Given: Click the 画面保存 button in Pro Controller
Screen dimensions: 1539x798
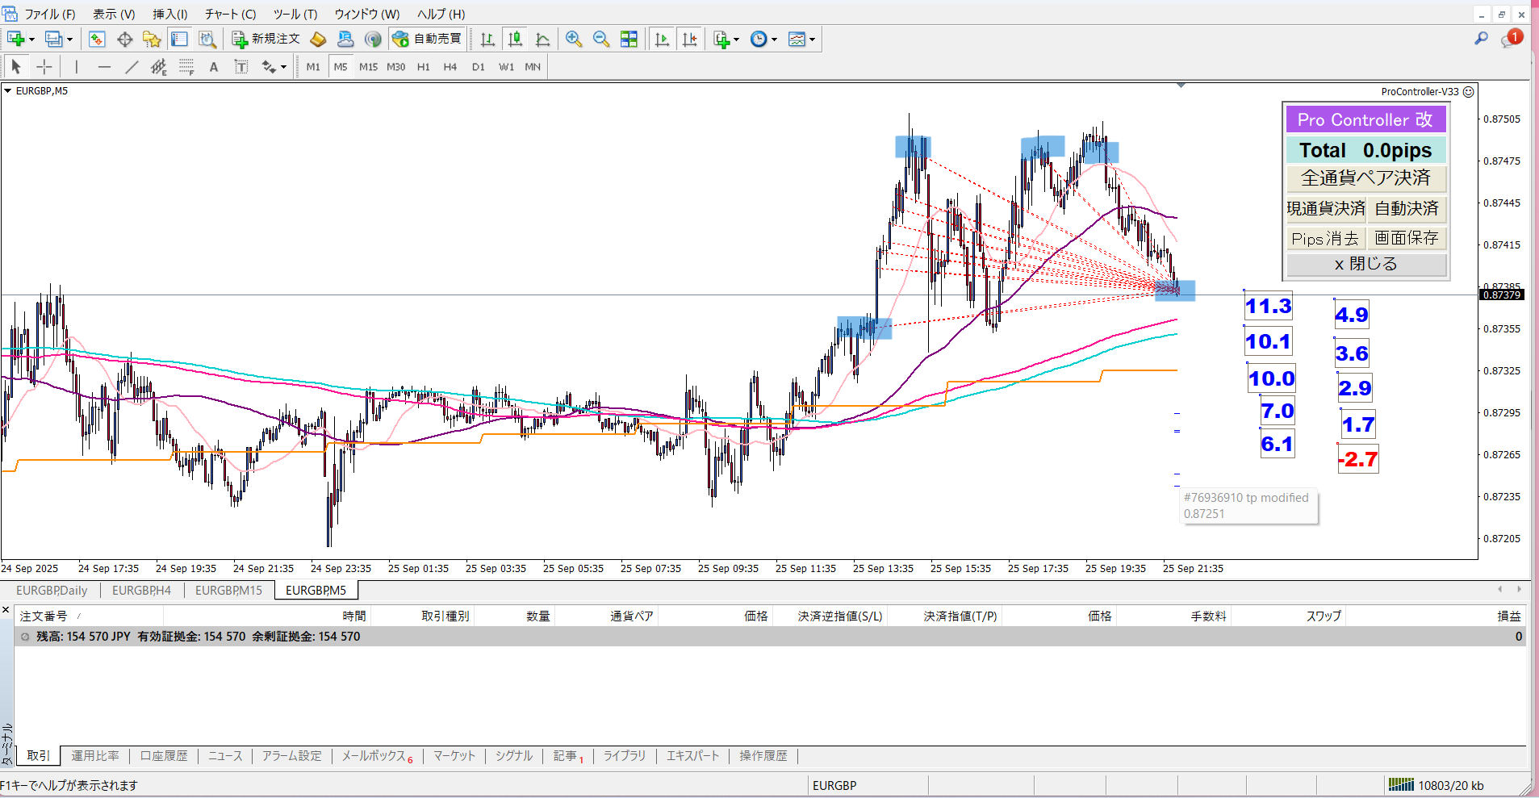Looking at the screenshot, I should point(1407,238).
